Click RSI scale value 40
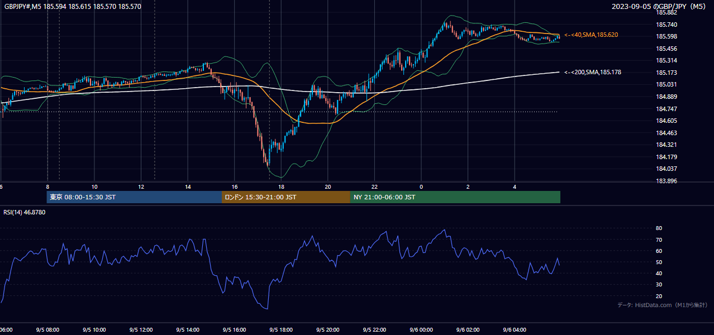 tap(659, 273)
